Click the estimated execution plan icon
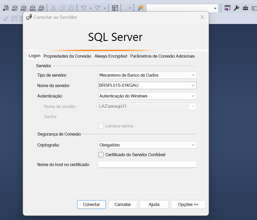 pos(14,19)
